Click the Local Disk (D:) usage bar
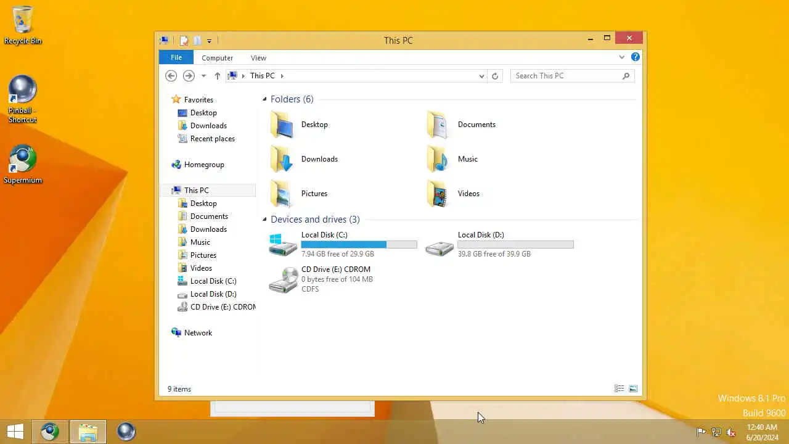The height and width of the screenshot is (444, 789). (516, 245)
